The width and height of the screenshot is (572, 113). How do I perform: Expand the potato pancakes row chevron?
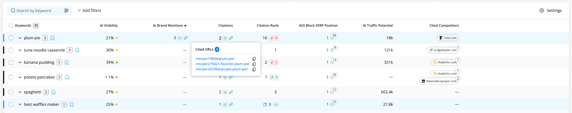(20, 77)
